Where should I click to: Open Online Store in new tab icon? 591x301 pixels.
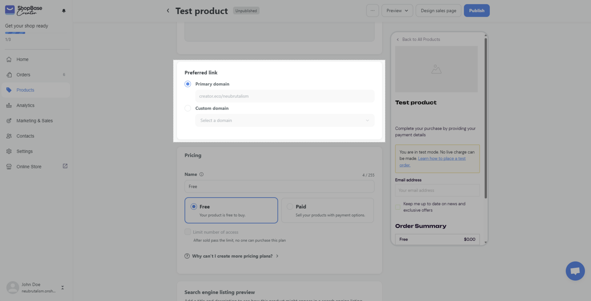pos(65,166)
